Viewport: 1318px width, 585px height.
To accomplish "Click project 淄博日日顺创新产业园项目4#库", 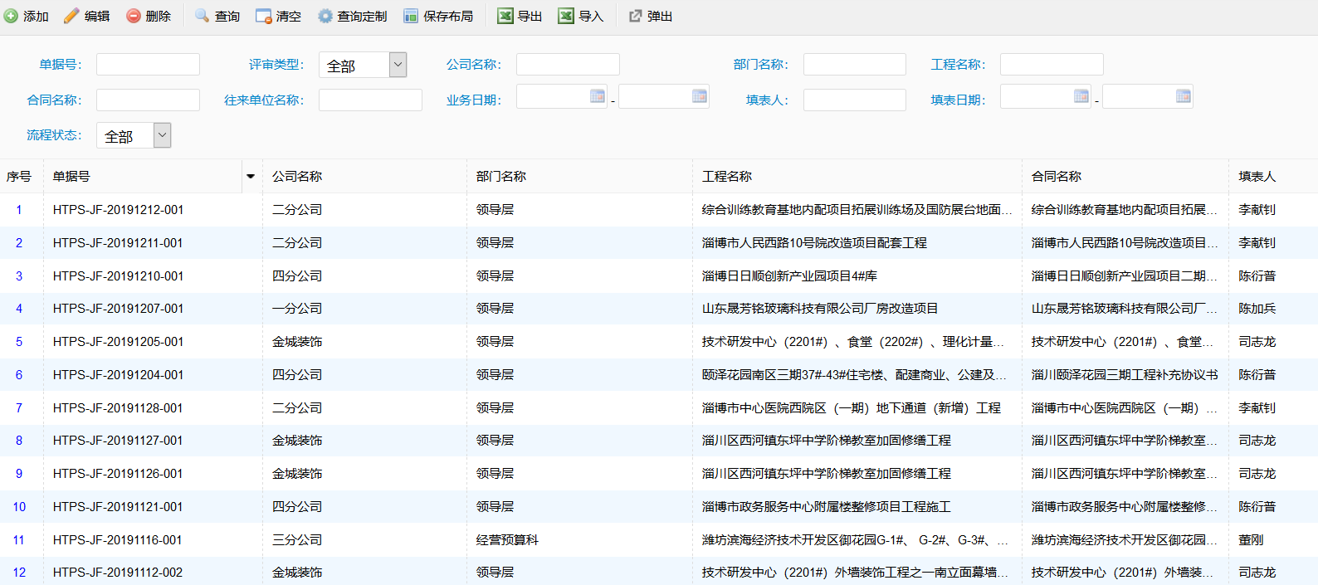I will pyautogui.click(x=789, y=275).
